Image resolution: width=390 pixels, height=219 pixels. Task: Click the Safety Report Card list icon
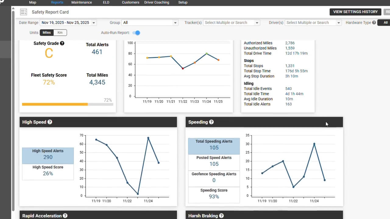23,12
